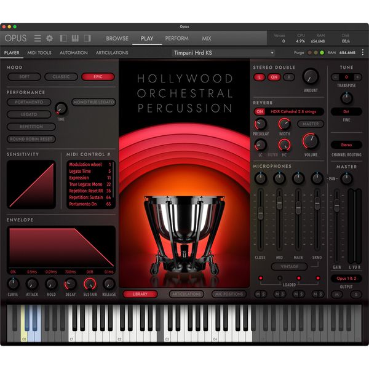Toggle the right panel layout icon
This screenshot has width=369, height=369.
click(87, 38)
